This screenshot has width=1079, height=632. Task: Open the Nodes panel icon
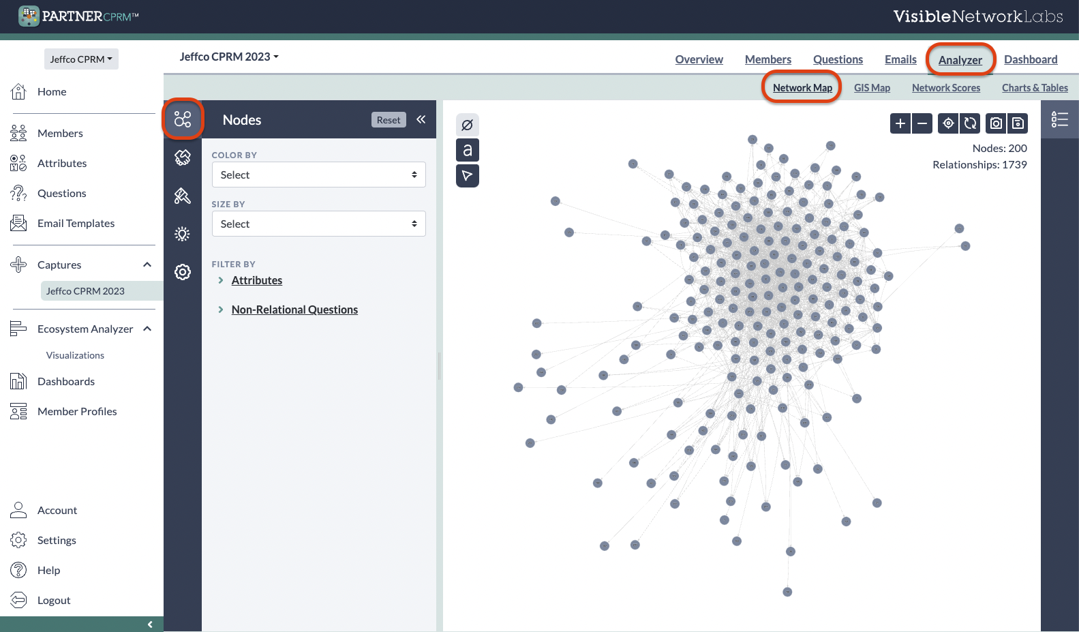(183, 119)
